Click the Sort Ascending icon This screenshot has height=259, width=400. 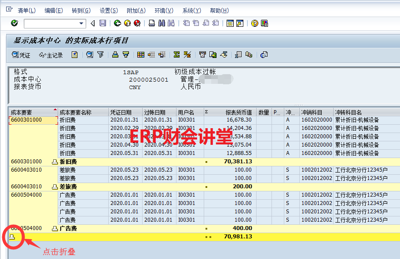[115, 55]
